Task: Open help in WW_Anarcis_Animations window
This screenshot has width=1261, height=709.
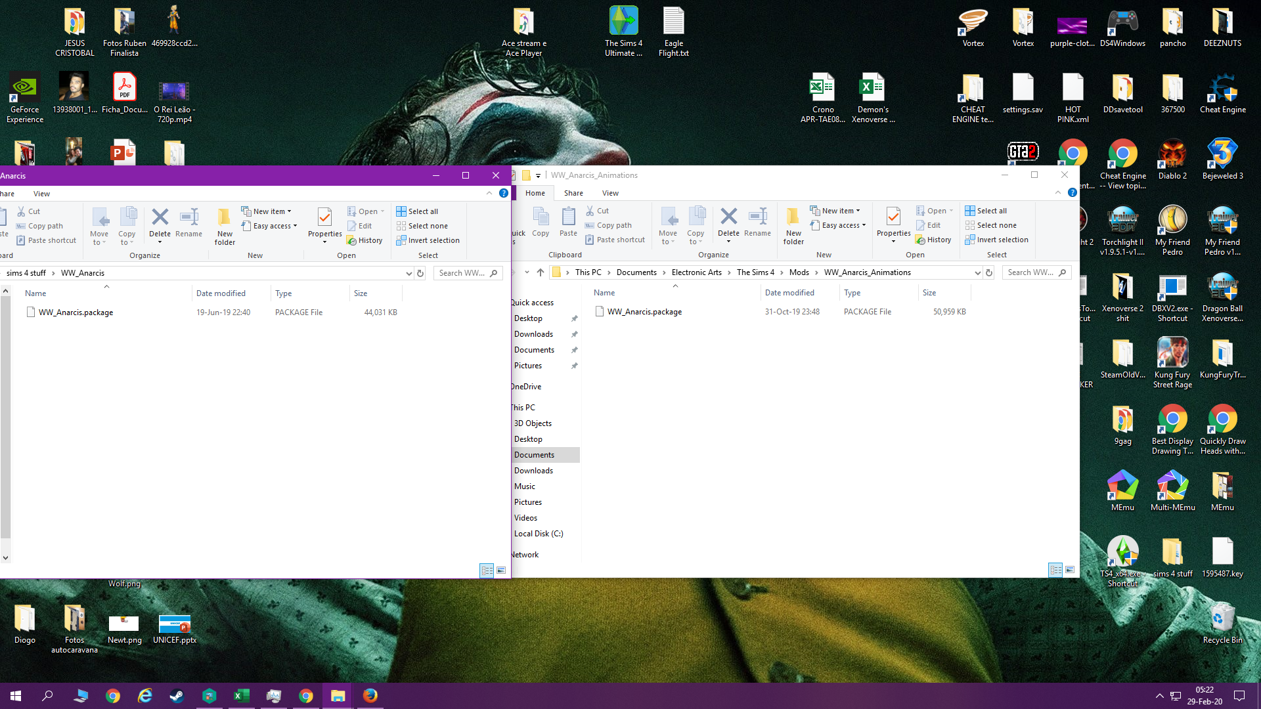Action: (1073, 193)
